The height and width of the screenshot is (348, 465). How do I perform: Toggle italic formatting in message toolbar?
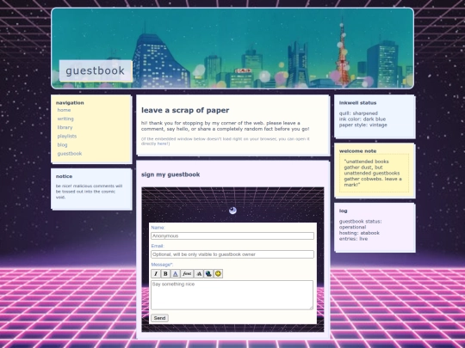coord(156,274)
